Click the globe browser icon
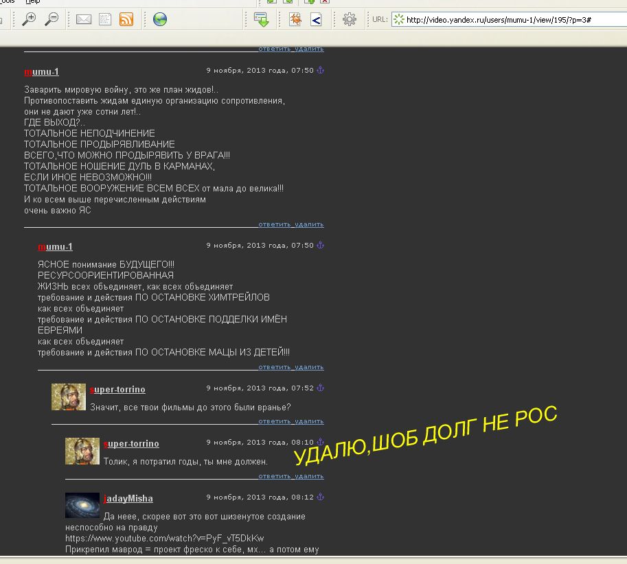Viewport: 627px width, 564px height. 160,19
